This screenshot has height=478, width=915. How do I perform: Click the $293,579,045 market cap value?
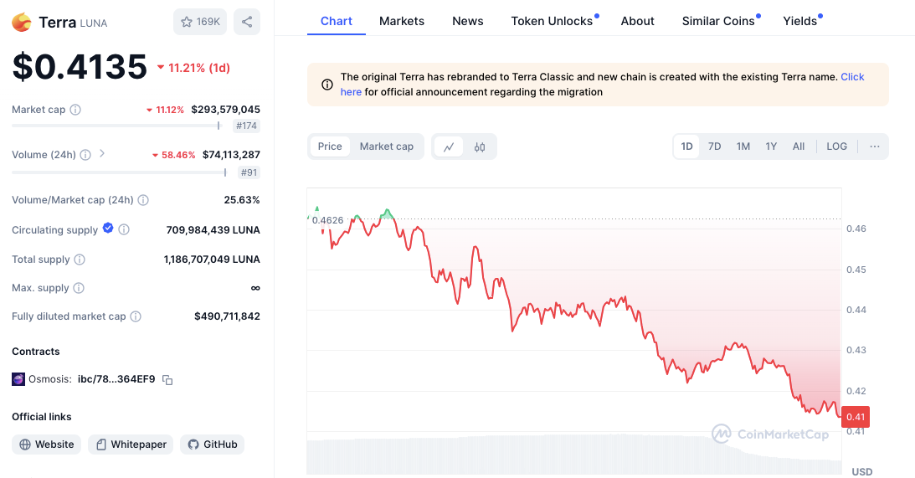[x=226, y=110]
